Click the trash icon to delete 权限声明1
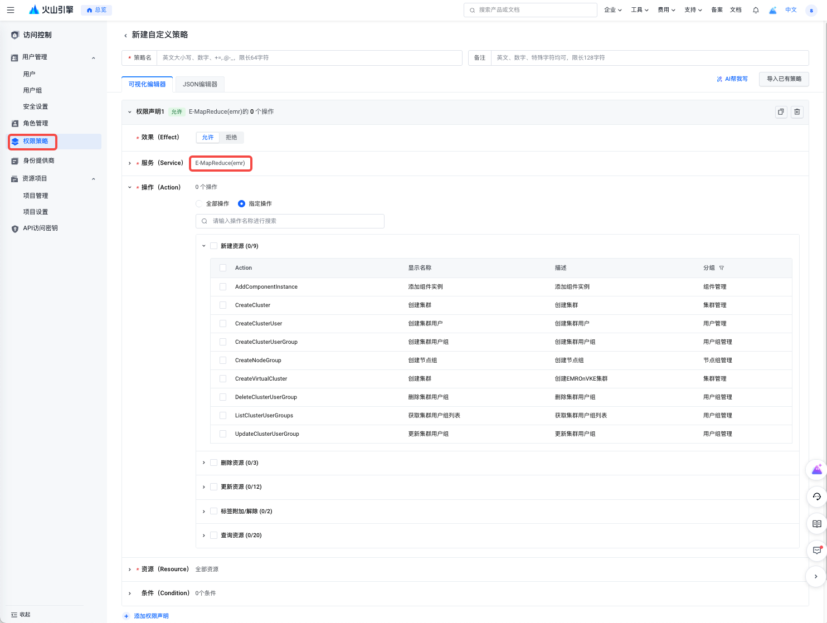This screenshot has width=827, height=623. pyautogui.click(x=797, y=112)
